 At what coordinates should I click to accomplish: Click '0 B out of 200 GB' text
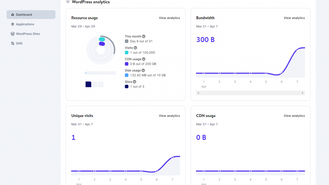(143, 64)
